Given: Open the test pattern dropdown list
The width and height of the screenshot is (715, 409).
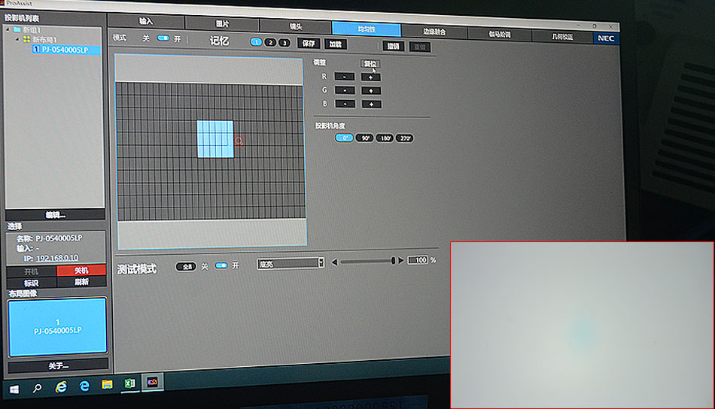Looking at the screenshot, I should [321, 262].
